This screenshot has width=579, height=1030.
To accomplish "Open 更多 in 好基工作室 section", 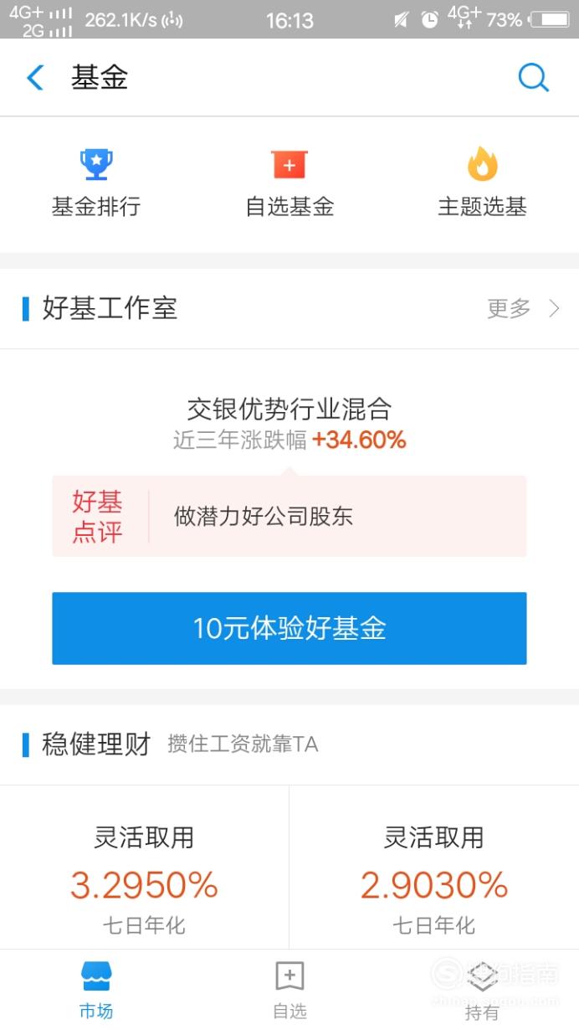I will [509, 309].
